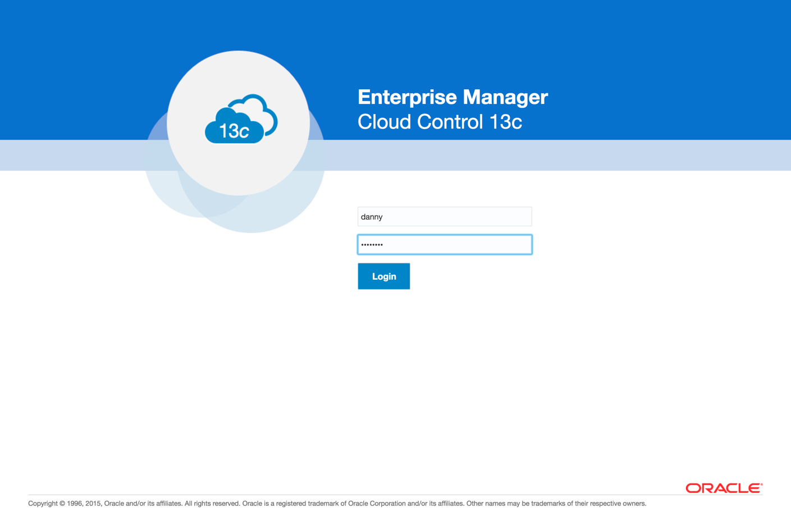
Task: Click inside the username field showing danny
Action: click(443, 216)
